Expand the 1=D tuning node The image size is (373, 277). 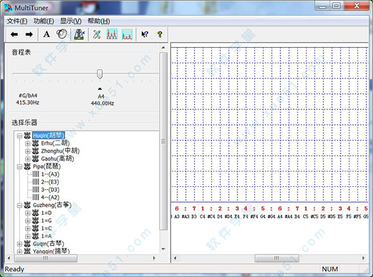click(27, 213)
